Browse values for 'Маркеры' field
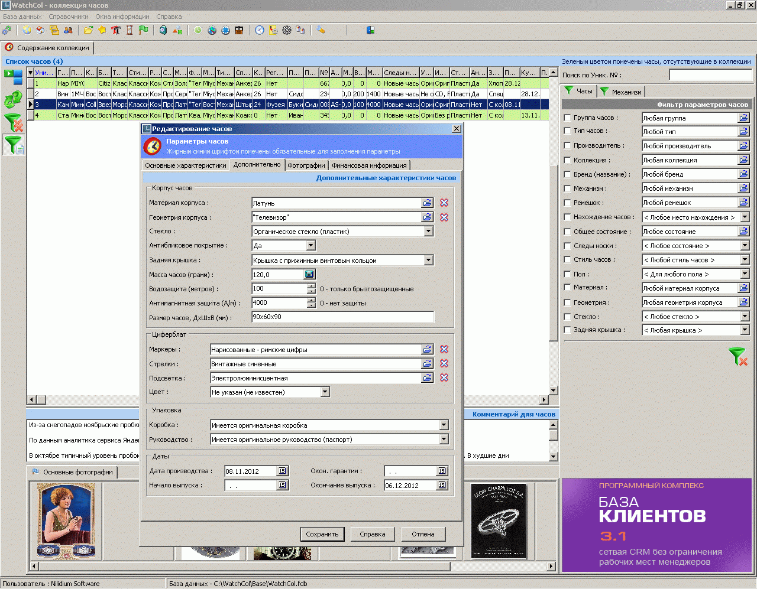 (x=427, y=350)
